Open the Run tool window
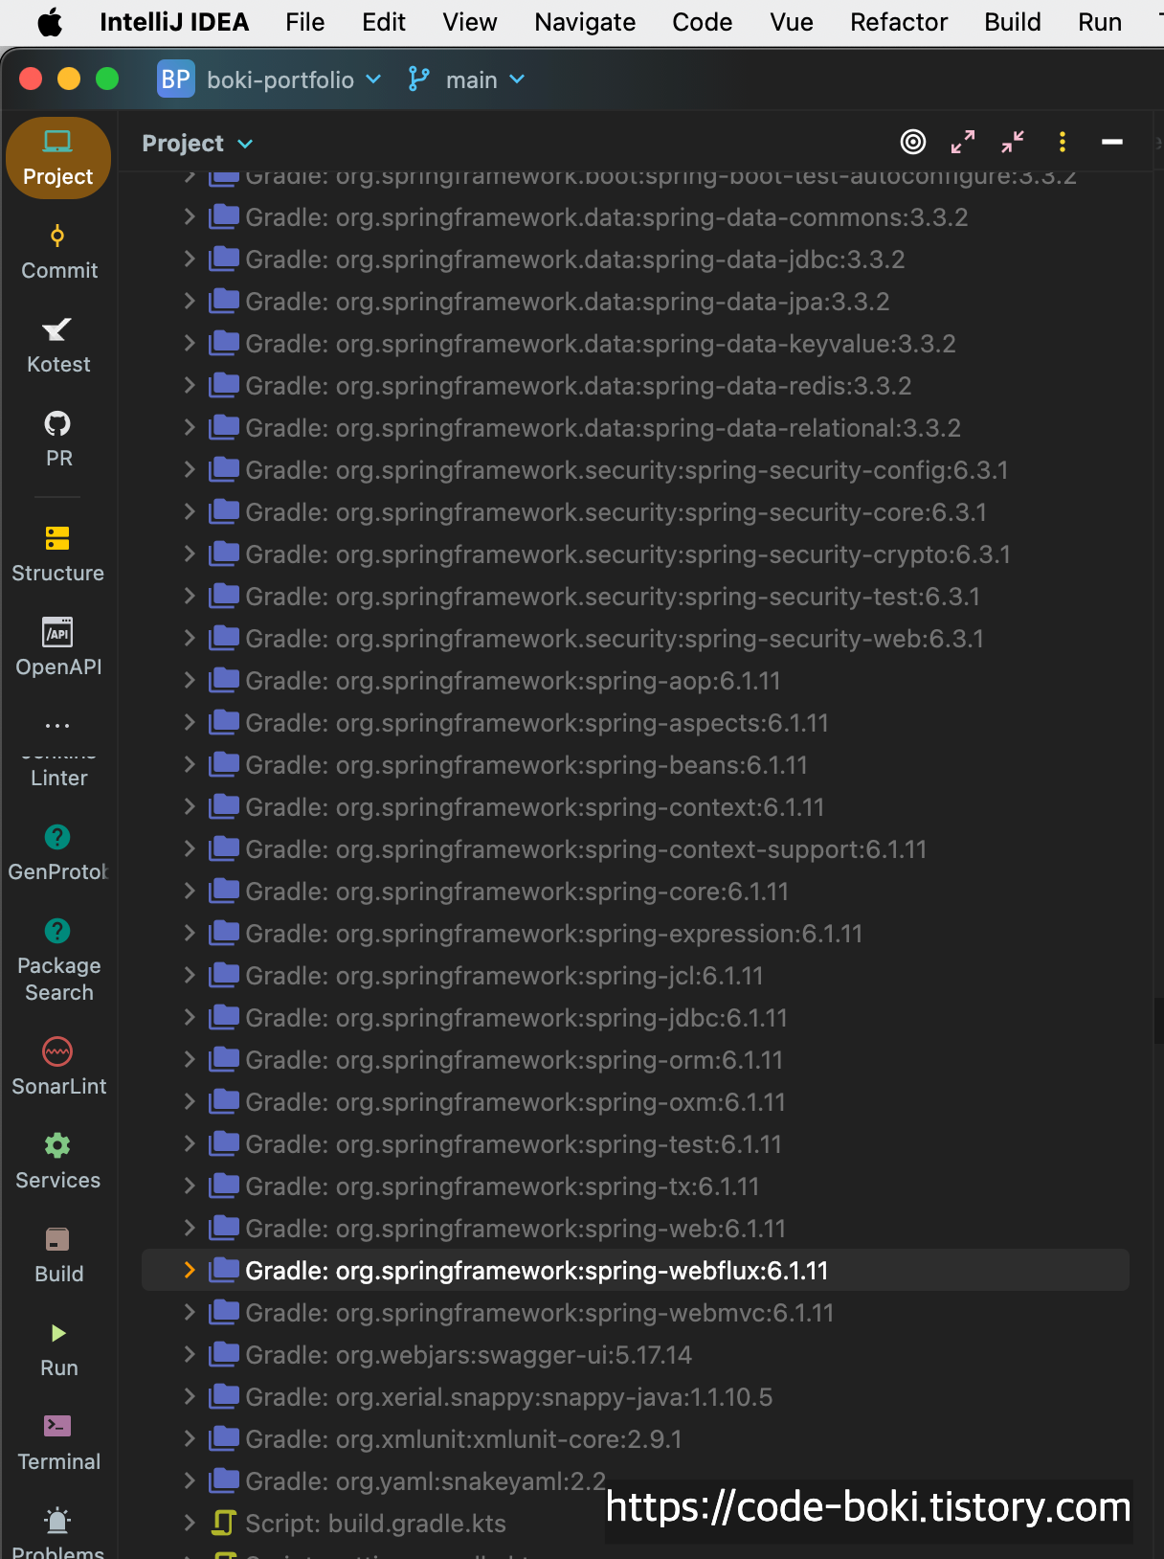 click(58, 1349)
